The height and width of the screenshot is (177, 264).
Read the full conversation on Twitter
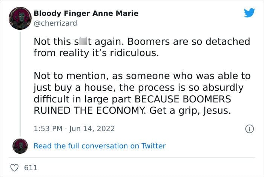(x=100, y=146)
